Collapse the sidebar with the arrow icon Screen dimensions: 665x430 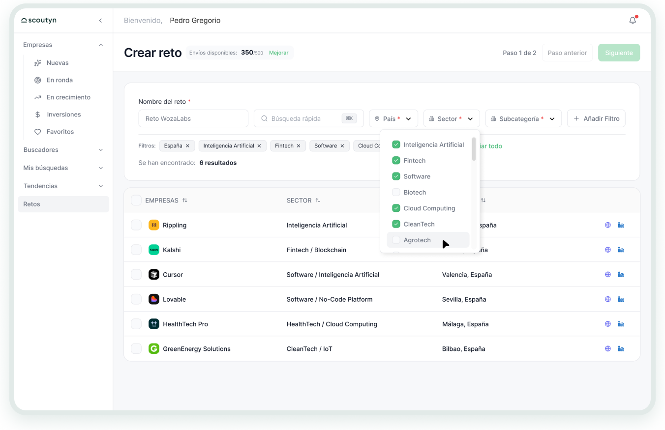(x=100, y=21)
